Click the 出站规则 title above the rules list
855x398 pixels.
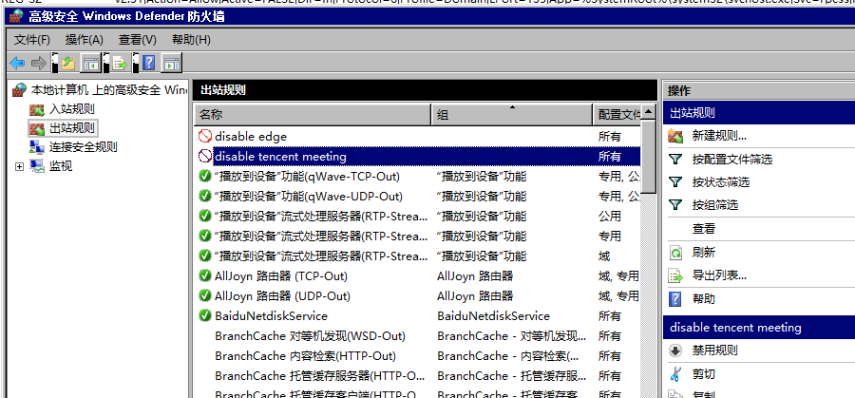point(223,90)
